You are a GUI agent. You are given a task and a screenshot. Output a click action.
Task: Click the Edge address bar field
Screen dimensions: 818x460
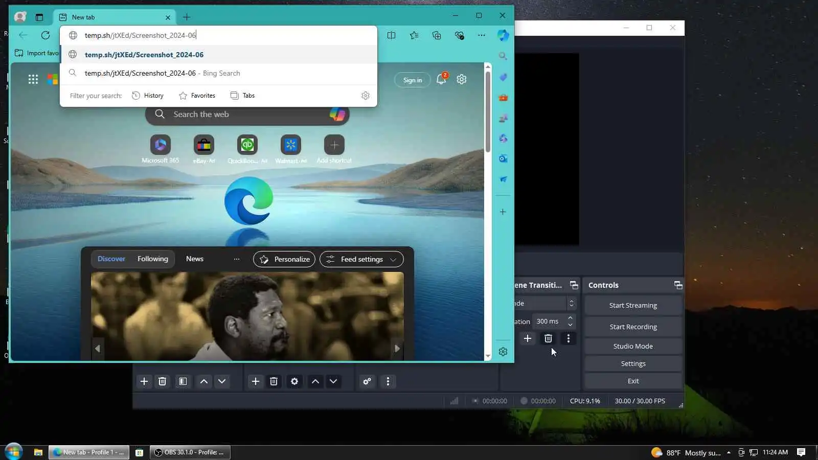[218, 35]
